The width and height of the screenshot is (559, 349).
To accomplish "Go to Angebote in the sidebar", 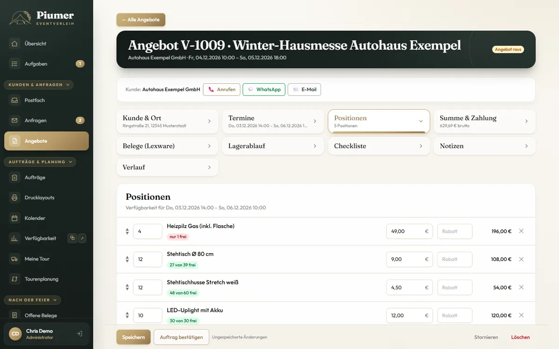I will pos(47,141).
